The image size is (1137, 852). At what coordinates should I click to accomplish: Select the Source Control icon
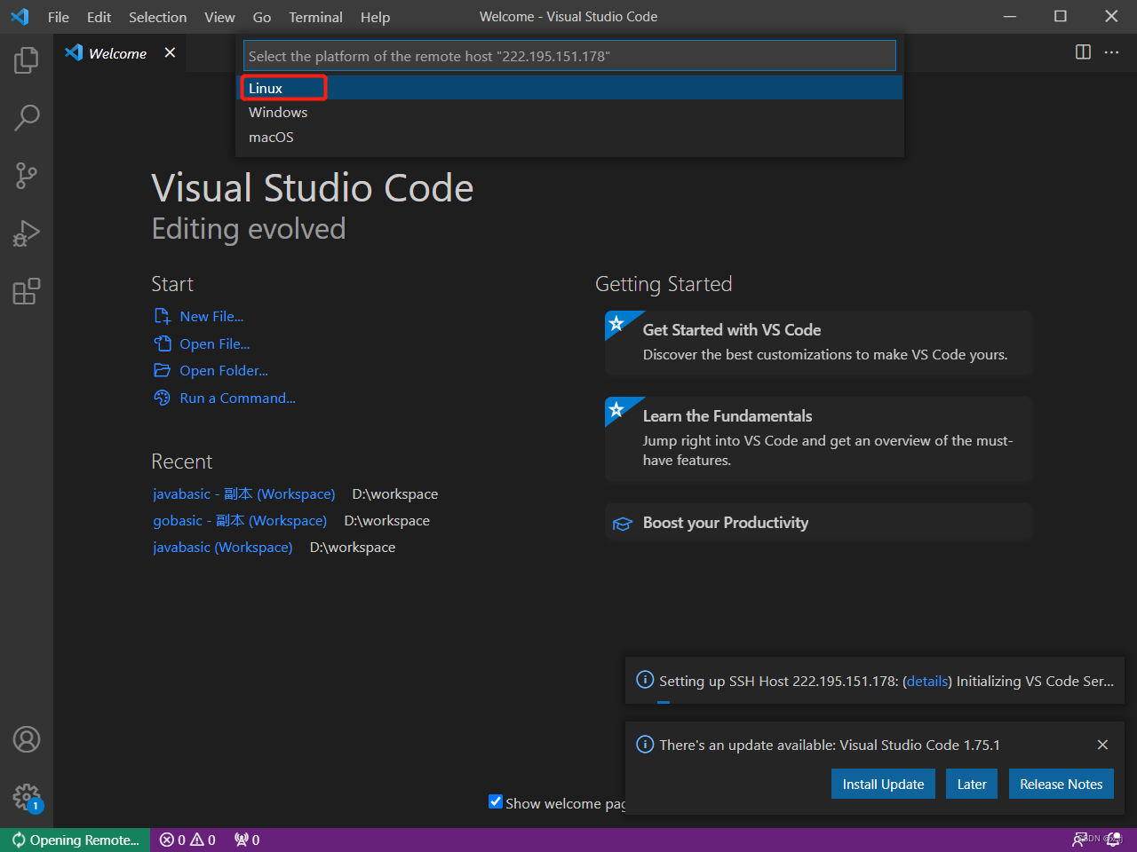[26, 176]
